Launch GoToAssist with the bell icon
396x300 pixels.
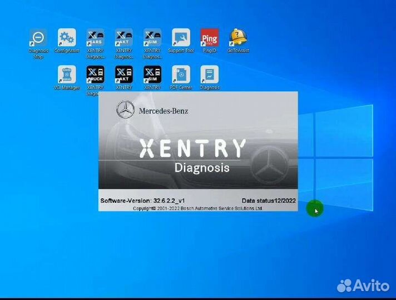238,38
